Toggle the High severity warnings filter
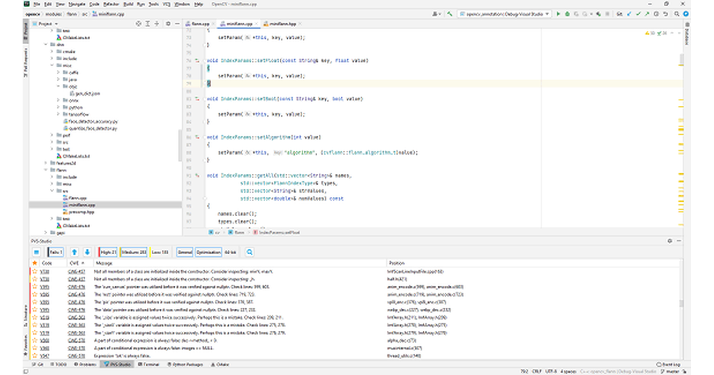 [106, 252]
